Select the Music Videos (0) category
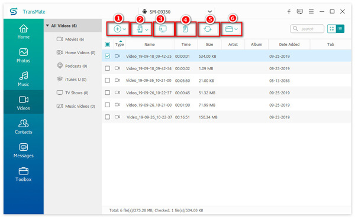 76,106
